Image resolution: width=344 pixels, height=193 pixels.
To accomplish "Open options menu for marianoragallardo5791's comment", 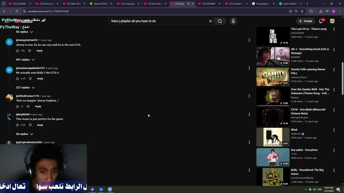I will click(x=249, y=68).
